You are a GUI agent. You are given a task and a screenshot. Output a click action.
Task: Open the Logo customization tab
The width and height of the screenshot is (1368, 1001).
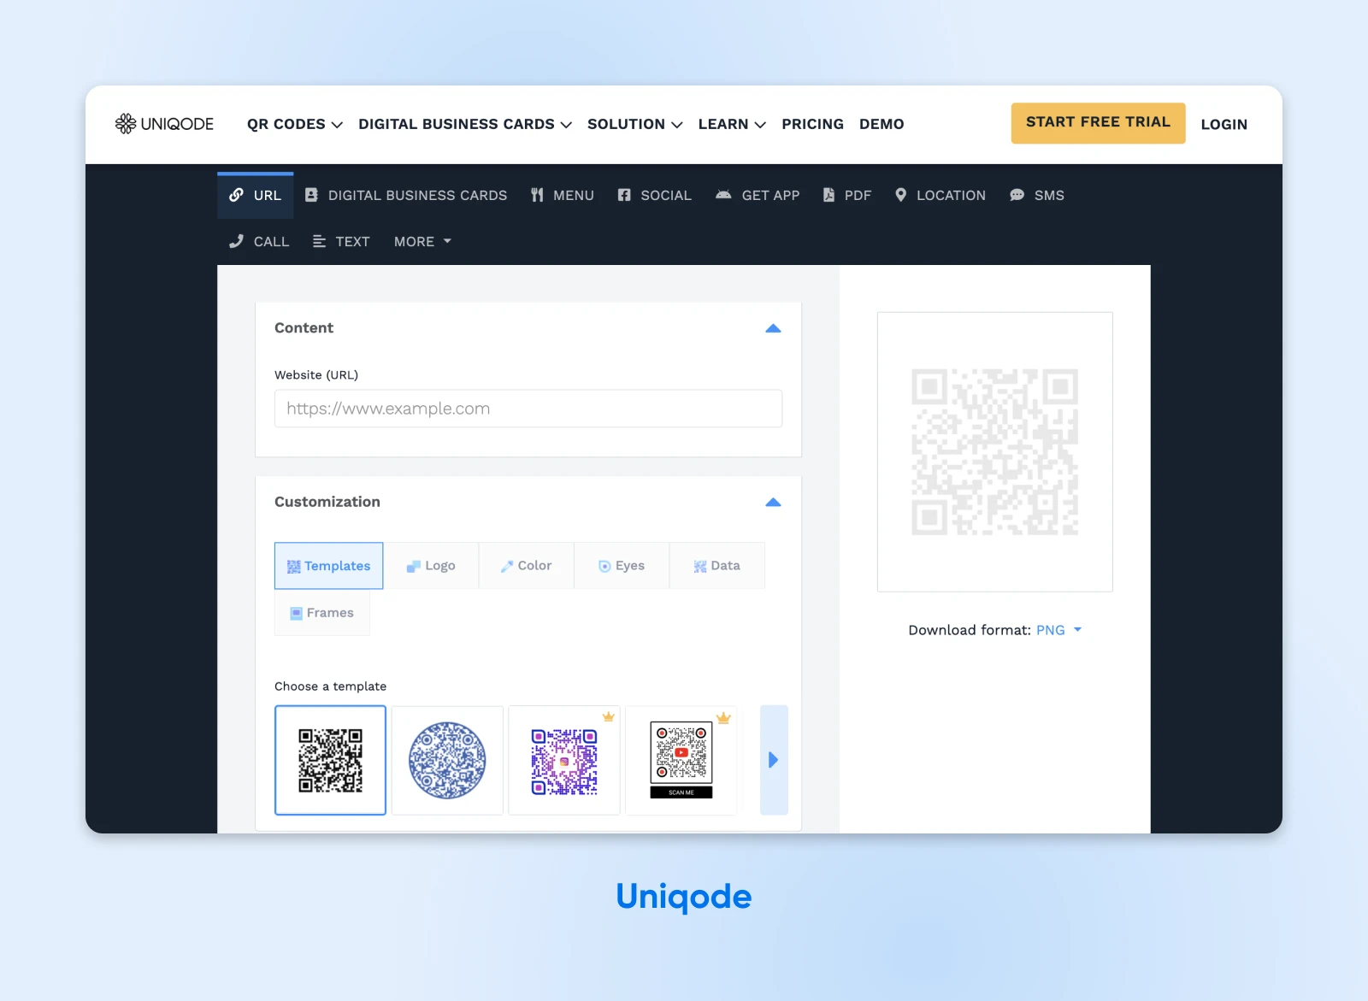coord(431,566)
